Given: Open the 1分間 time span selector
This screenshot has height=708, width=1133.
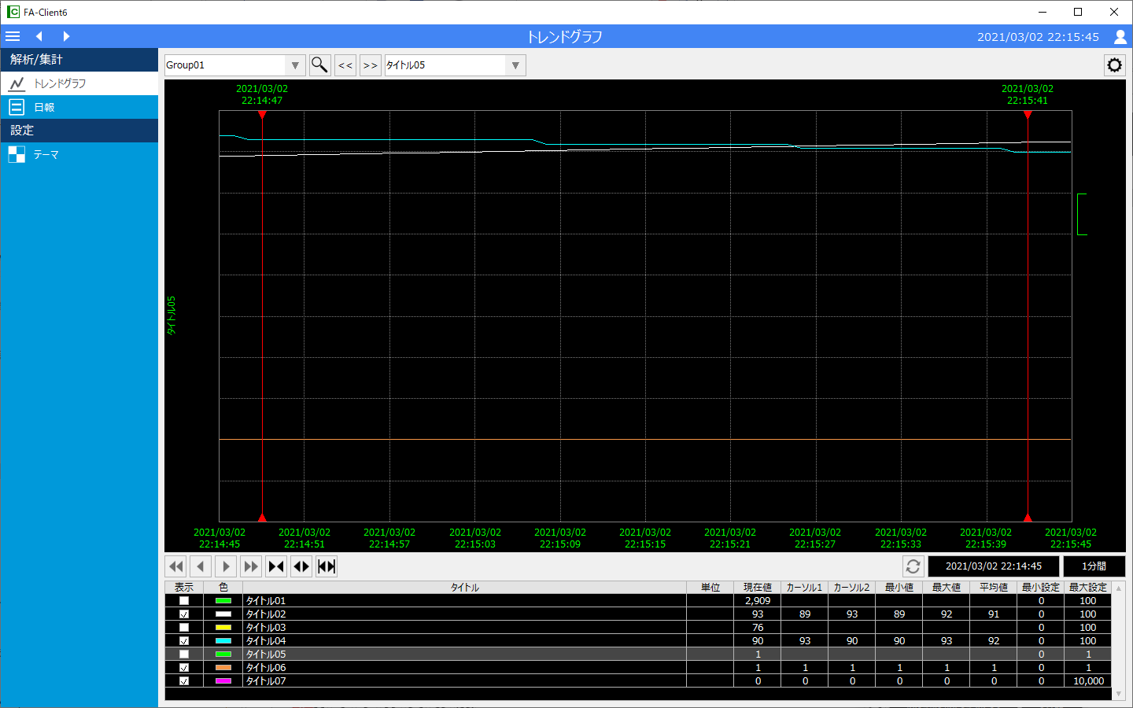Looking at the screenshot, I should pos(1094,566).
